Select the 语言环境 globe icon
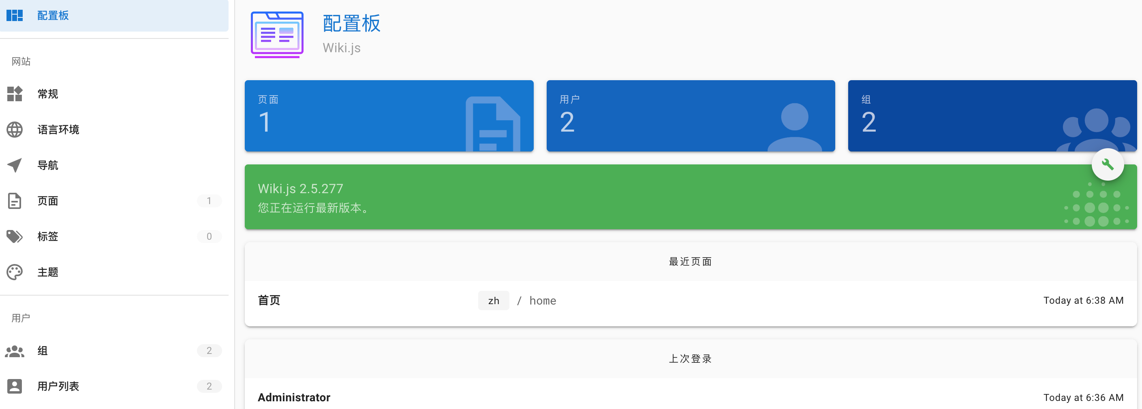 pyautogui.click(x=15, y=130)
